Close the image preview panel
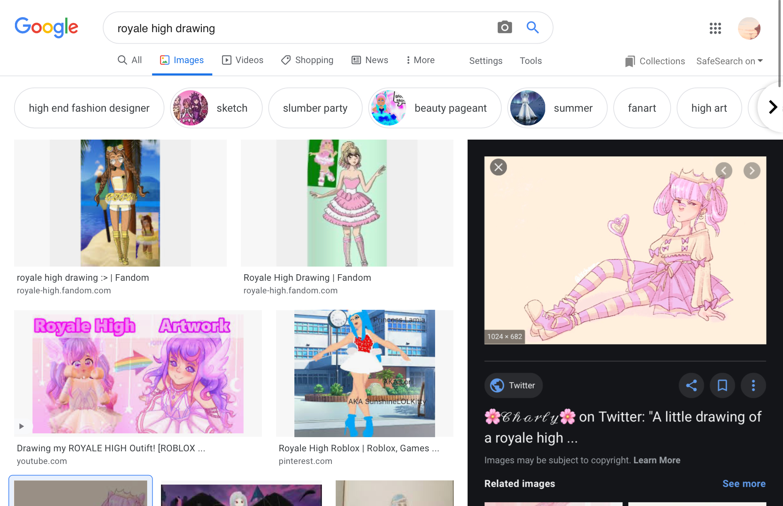This screenshot has height=506, width=783. click(499, 167)
